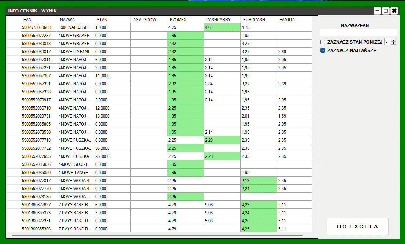This screenshot has height=244, width=405.
Task: Close the INFO-CENNIK - WYNIK window
Action: point(394,11)
